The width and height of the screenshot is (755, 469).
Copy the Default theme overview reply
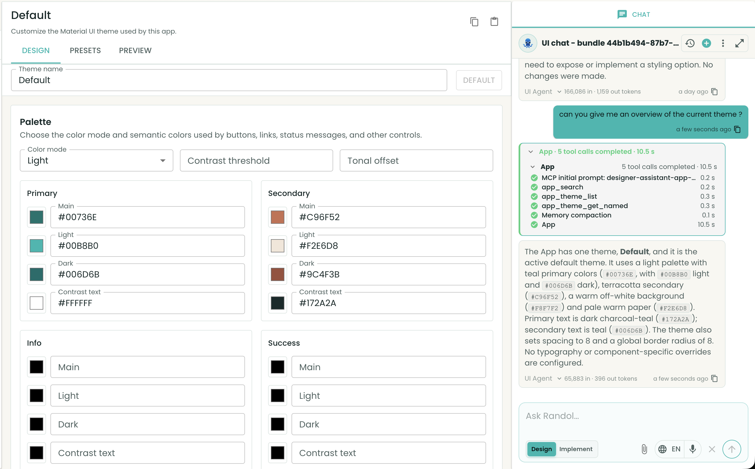(x=714, y=378)
